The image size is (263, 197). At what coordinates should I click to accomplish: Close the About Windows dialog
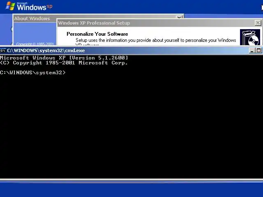pos(179,17)
